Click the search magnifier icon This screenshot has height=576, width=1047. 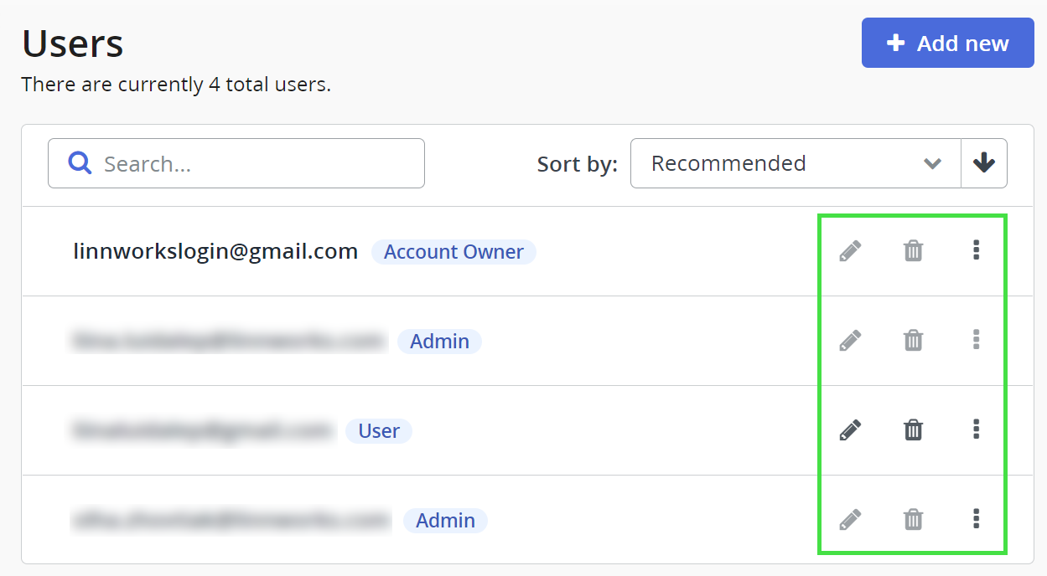[x=80, y=162]
